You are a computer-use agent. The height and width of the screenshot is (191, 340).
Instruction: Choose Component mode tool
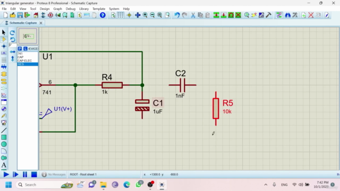click(4, 39)
